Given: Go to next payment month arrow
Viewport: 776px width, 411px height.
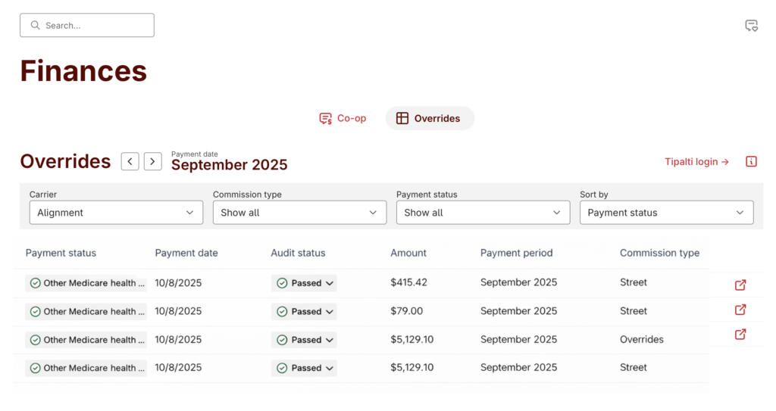Looking at the screenshot, I should (152, 161).
